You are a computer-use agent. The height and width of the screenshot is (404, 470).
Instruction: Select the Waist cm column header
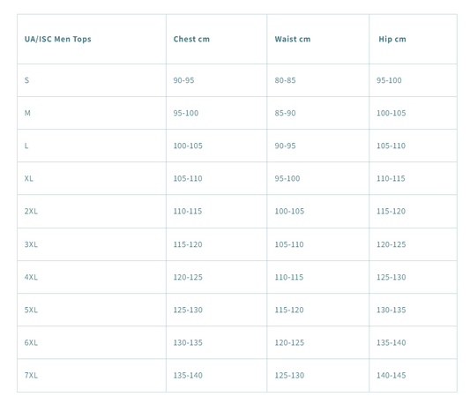pyautogui.click(x=293, y=39)
